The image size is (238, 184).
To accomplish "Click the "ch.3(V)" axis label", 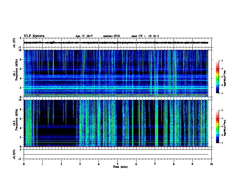I will point(14,154).
